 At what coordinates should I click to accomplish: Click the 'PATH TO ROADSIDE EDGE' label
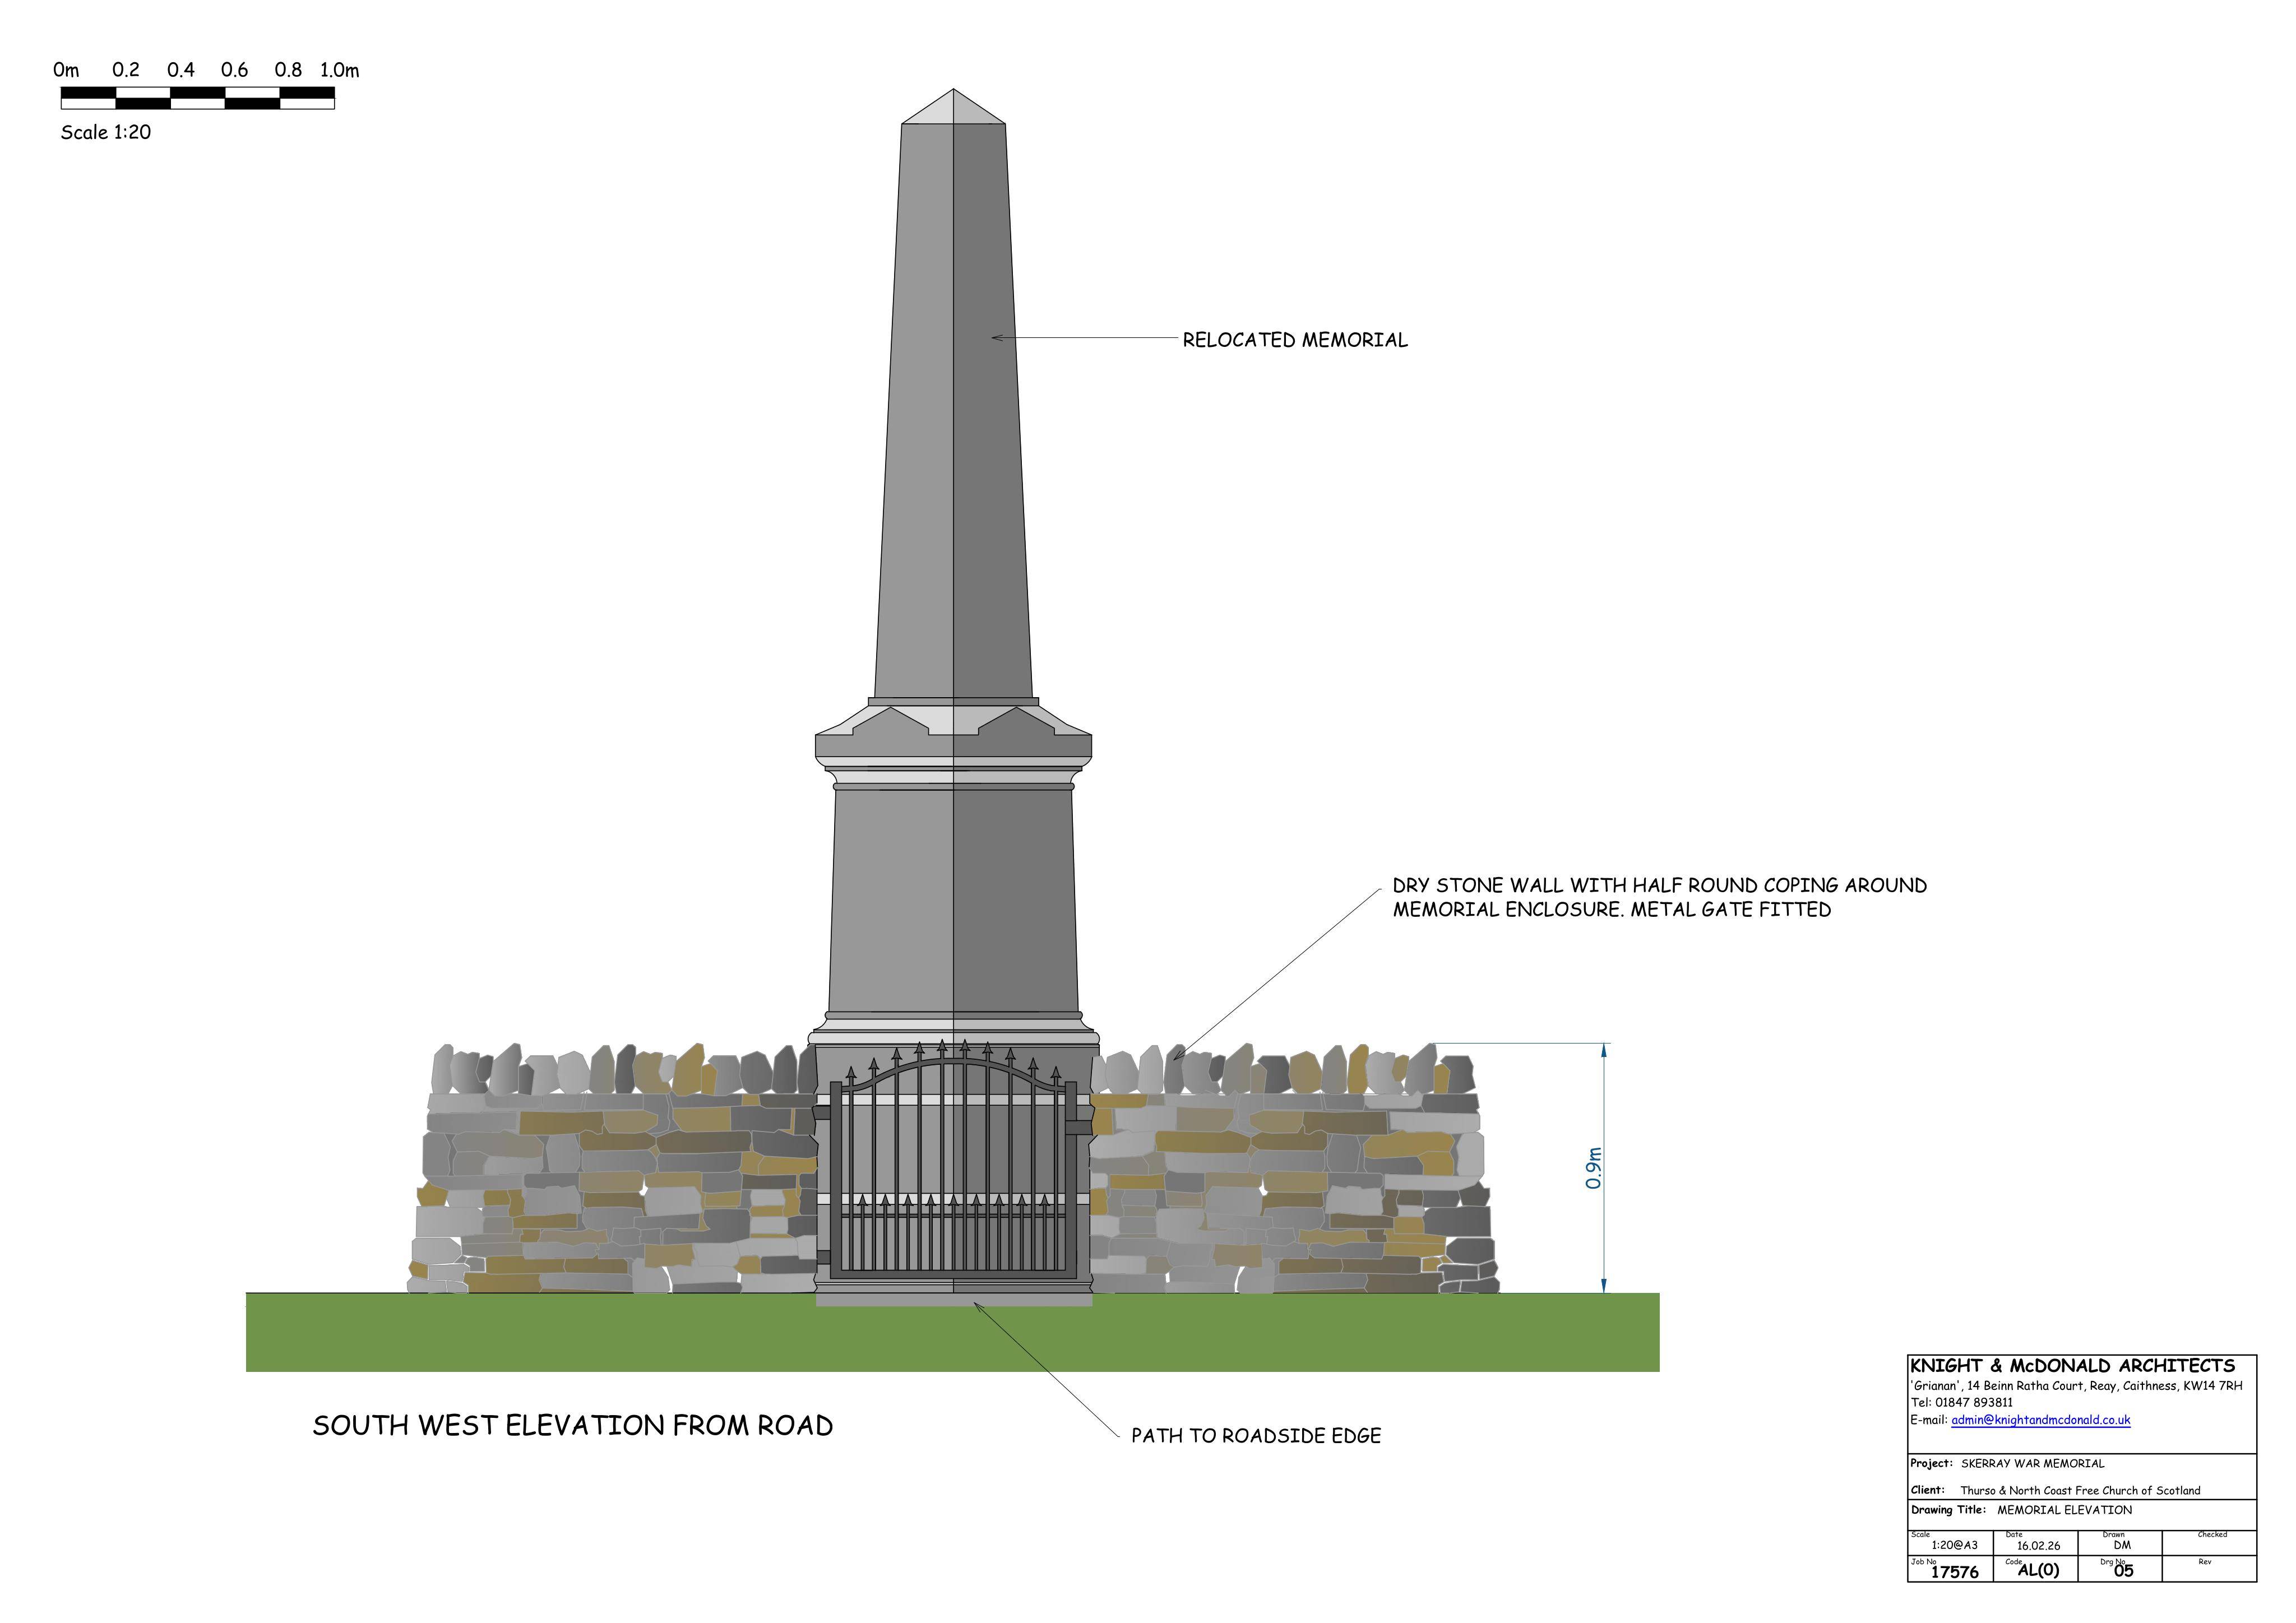(x=1256, y=1436)
